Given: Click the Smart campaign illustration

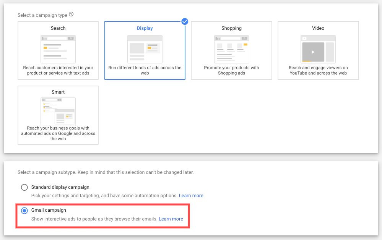Looking at the screenshot, I should [x=58, y=111].
